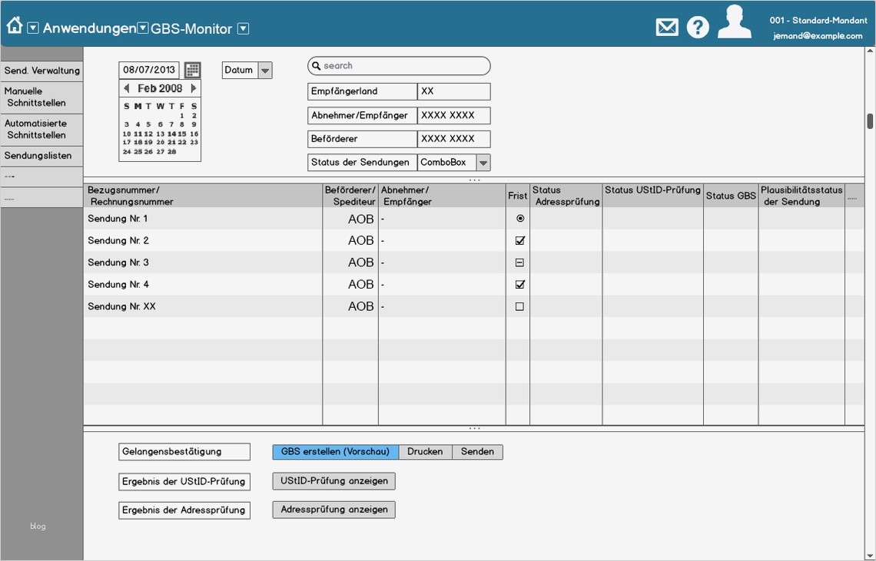
Task: Expand dropdown next to home icon
Action: pyautogui.click(x=33, y=28)
